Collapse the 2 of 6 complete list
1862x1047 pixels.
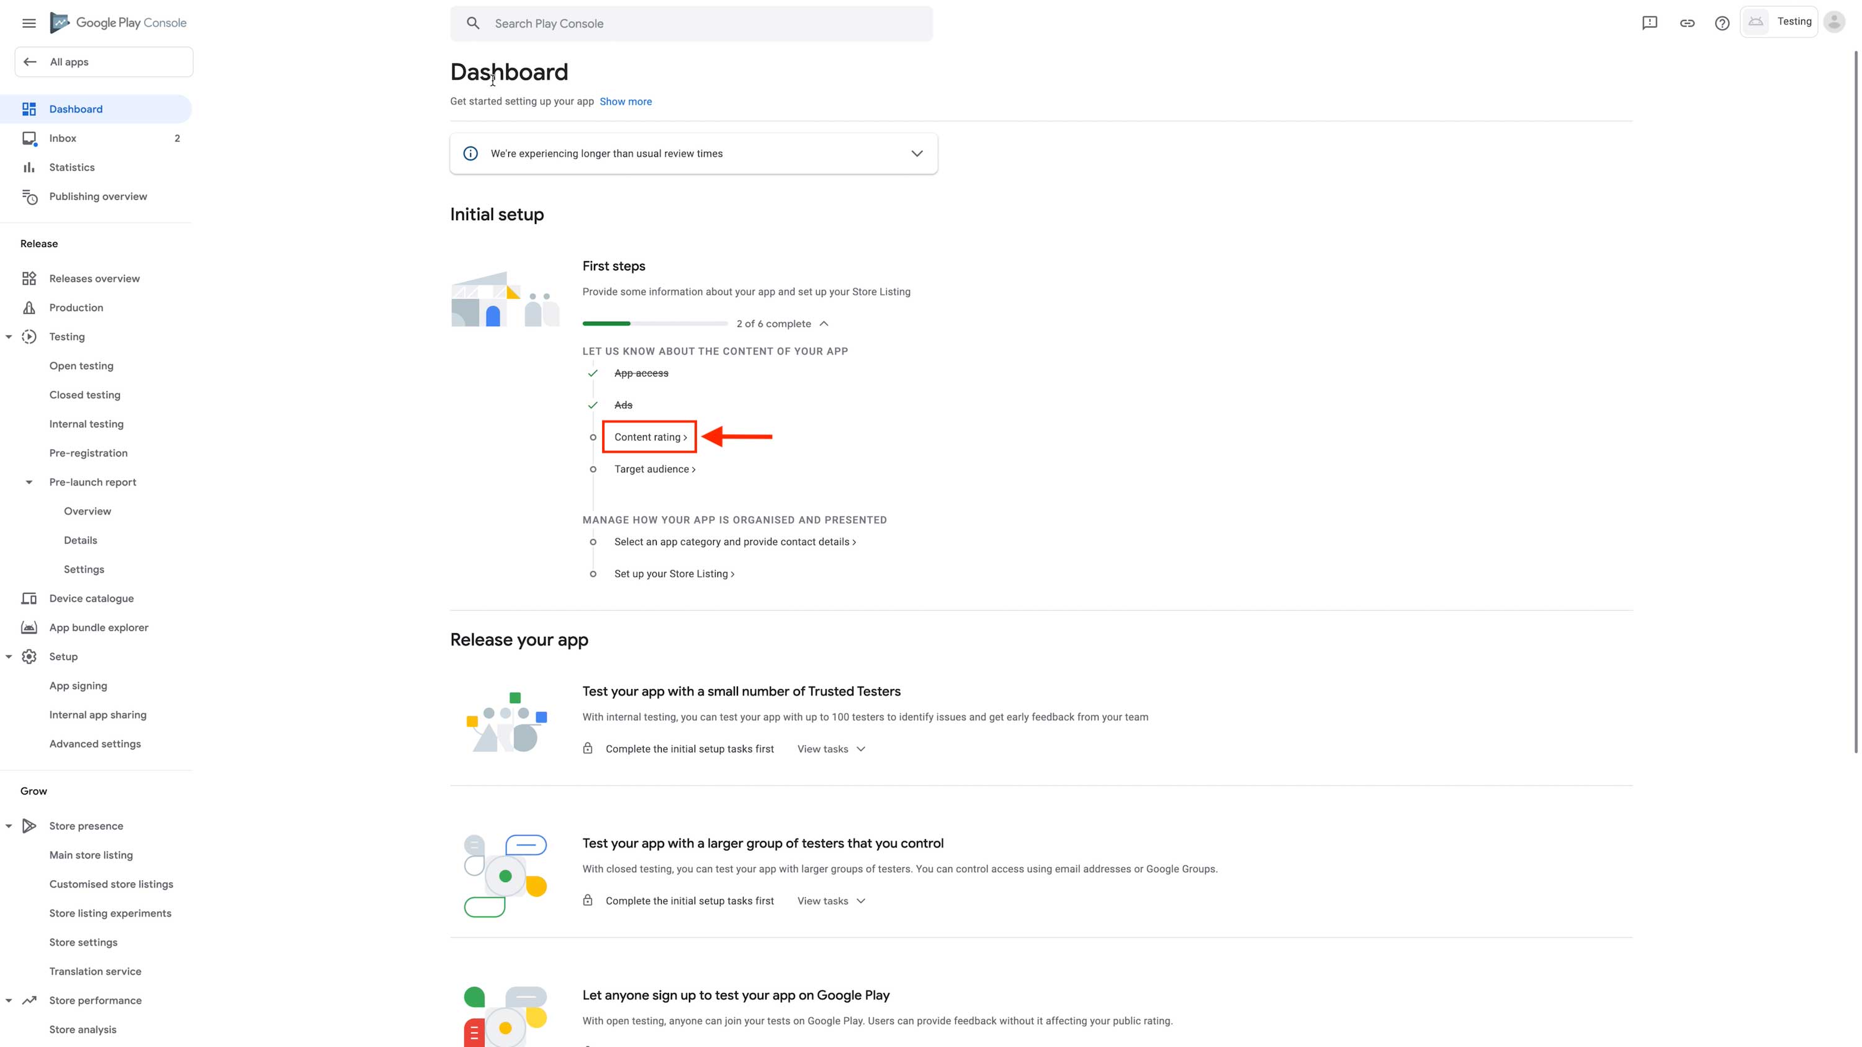824,324
